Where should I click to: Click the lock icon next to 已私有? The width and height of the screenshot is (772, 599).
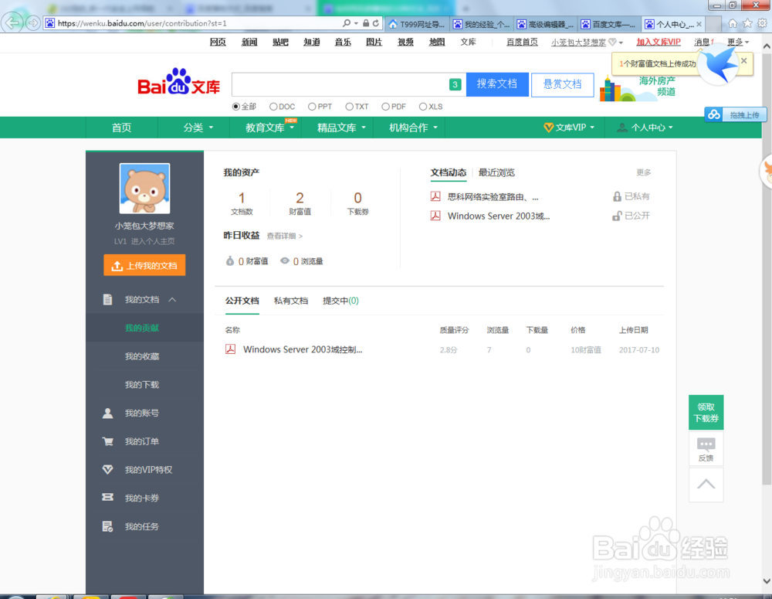617,196
